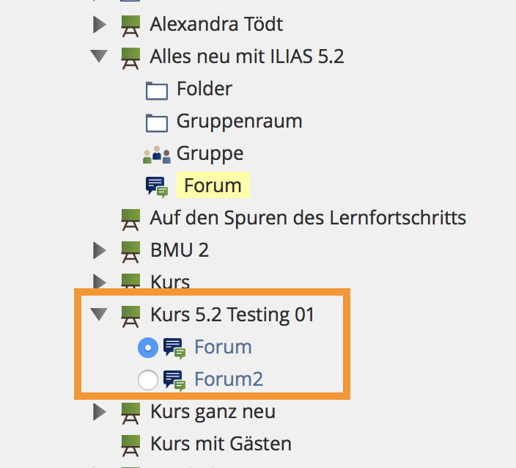Select Auf den Spuren des Lernfortschritts entry

click(x=308, y=218)
